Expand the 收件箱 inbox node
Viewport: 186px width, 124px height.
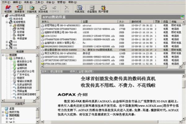11,25
